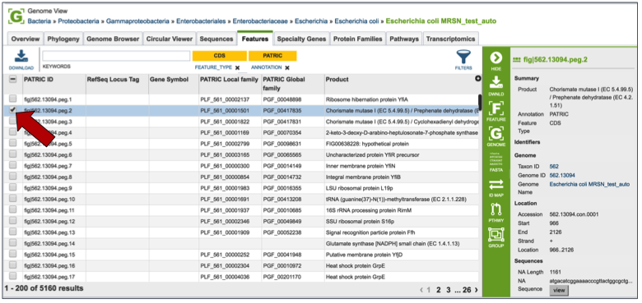Click the table vertical scrollbar thumb

pos(480,103)
